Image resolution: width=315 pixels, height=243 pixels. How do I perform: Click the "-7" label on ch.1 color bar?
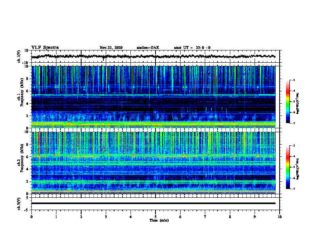pos(293,123)
